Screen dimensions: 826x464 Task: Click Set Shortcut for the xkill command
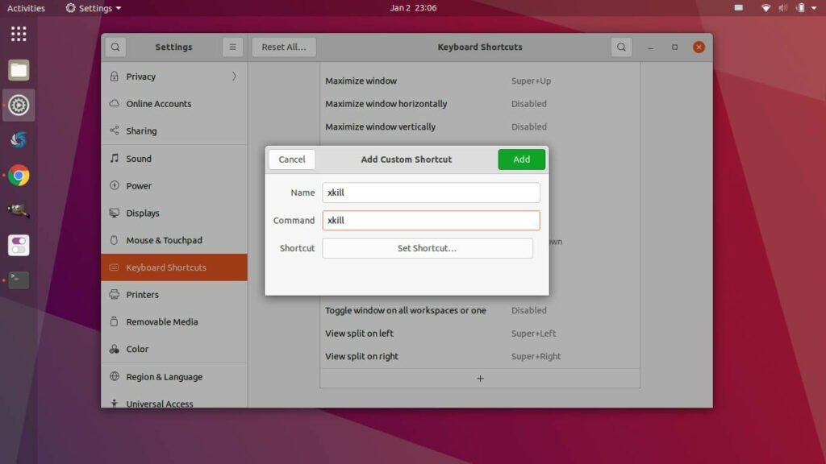pyautogui.click(x=428, y=248)
